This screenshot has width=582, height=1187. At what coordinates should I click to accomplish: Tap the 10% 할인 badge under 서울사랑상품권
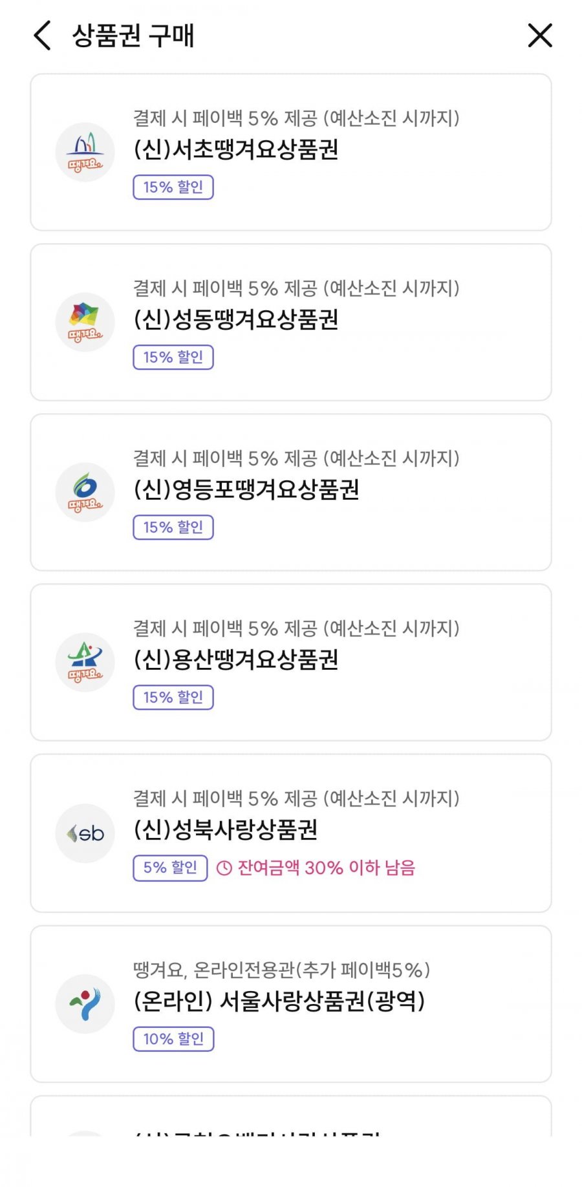coord(173,1039)
